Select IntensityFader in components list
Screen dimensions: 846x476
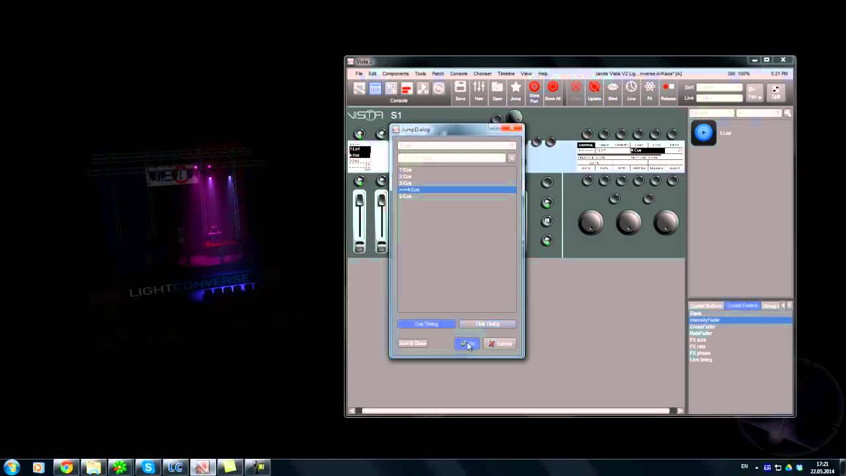coord(740,320)
